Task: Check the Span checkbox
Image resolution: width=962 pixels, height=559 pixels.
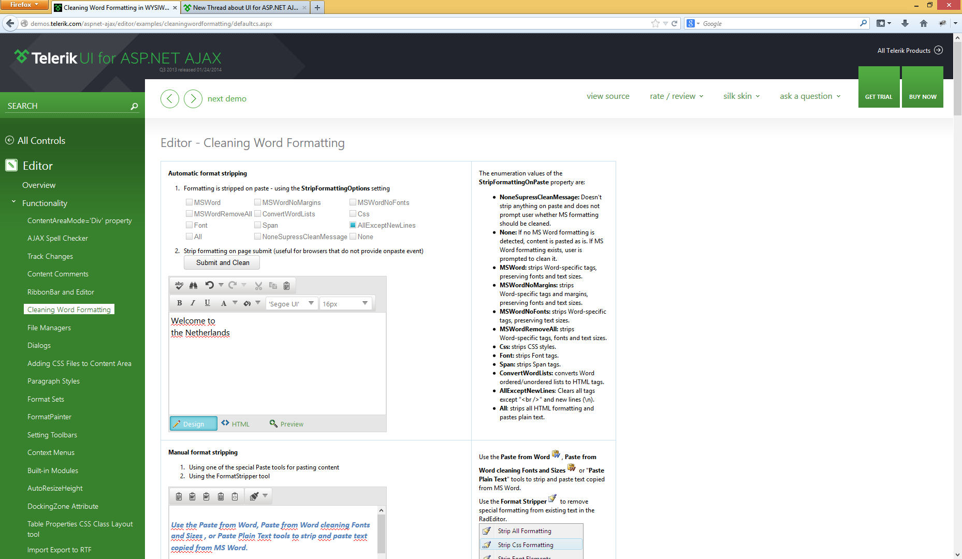Action: point(257,225)
